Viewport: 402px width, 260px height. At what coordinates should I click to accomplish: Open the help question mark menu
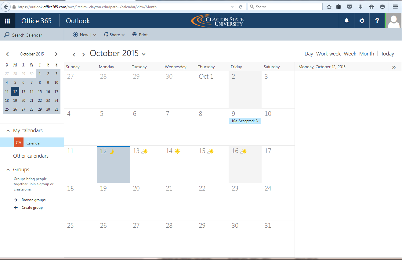[x=377, y=21]
